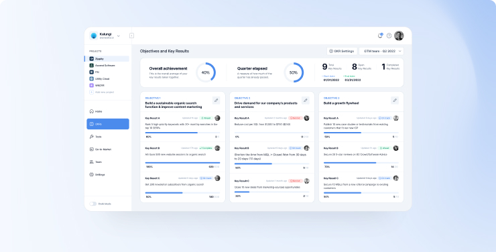Click the Ahead badge on Objective 3 Key Result B

tap(385, 148)
